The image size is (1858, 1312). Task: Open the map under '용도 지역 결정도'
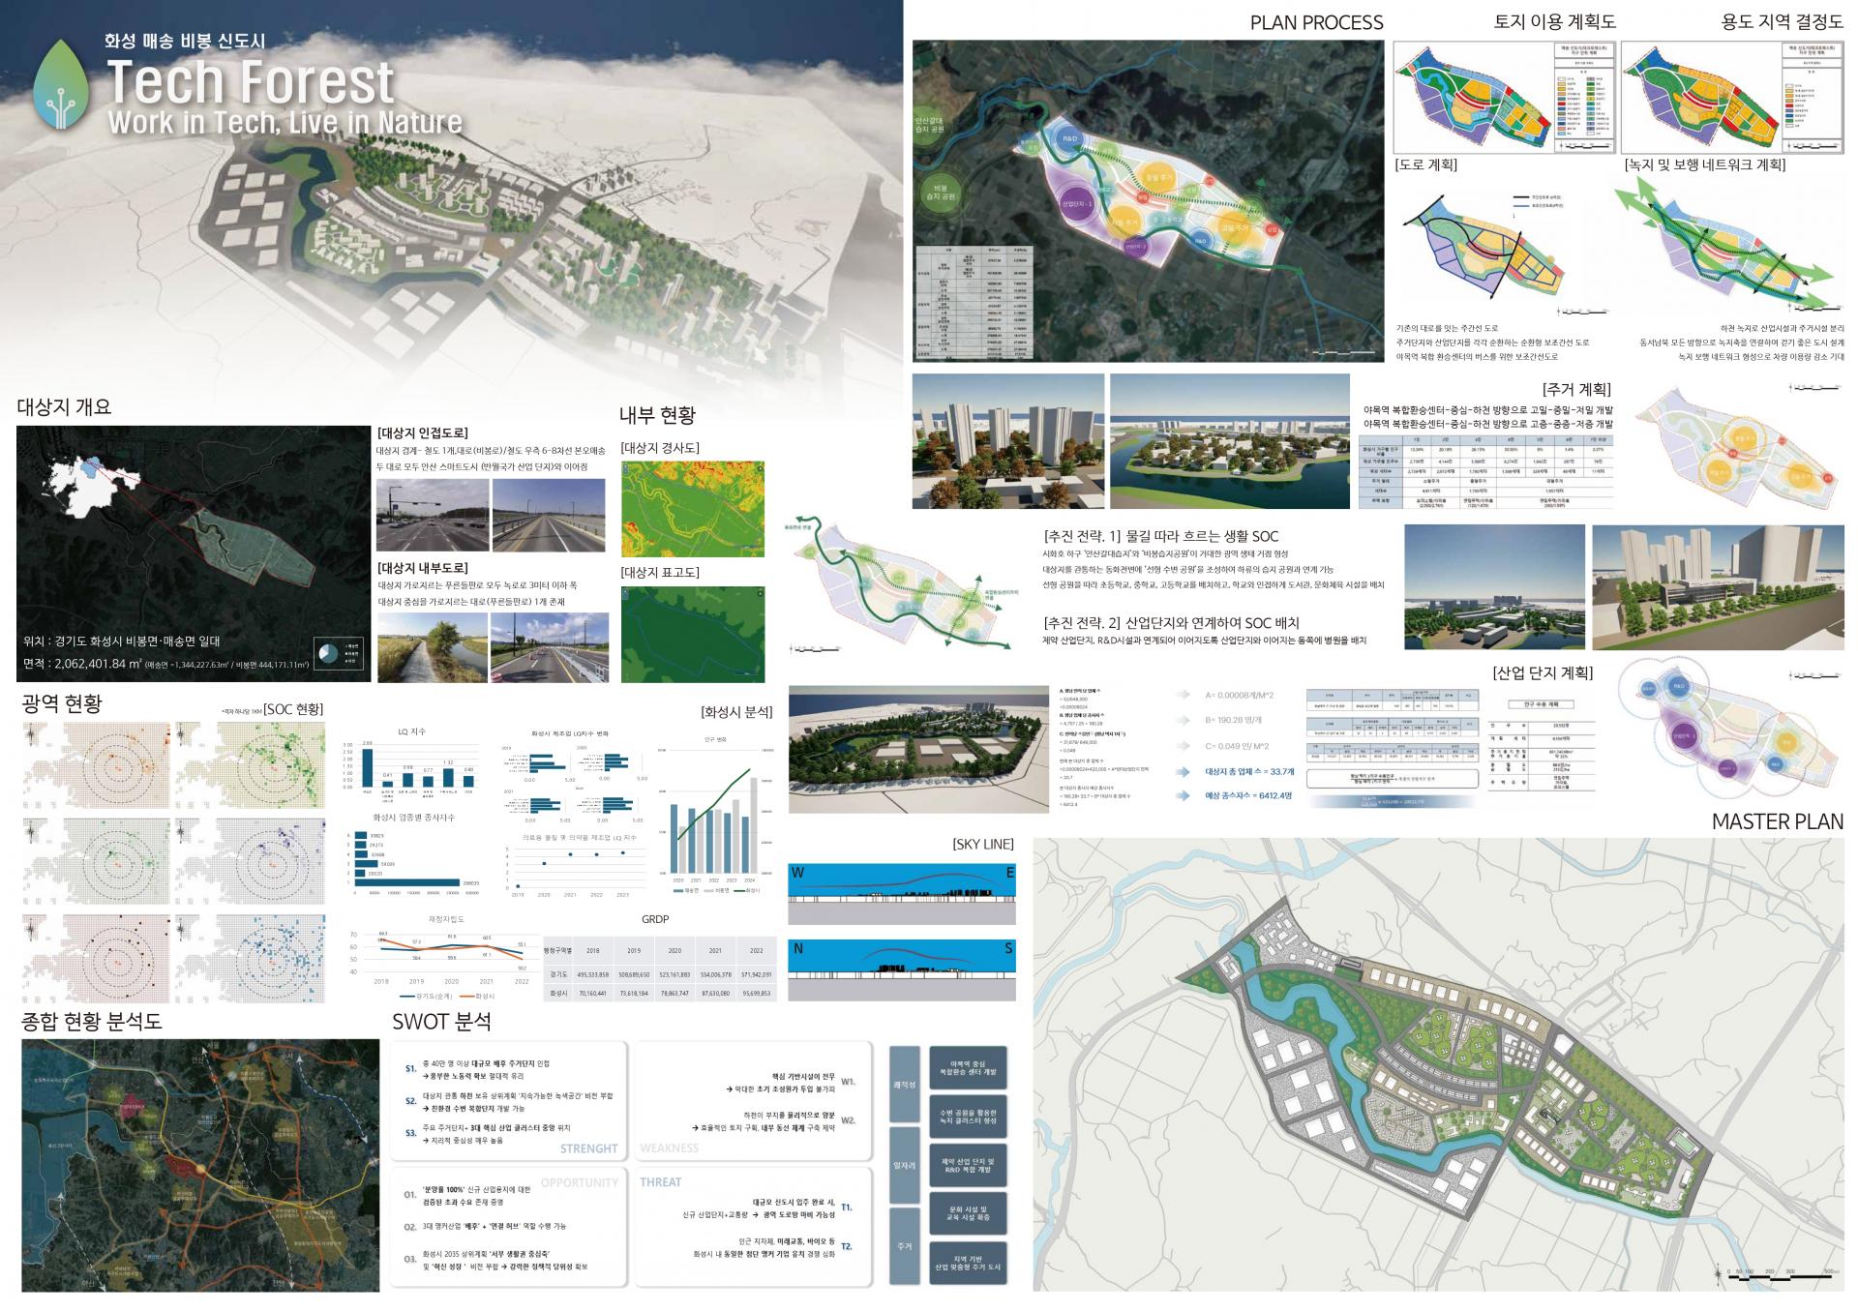1732,97
